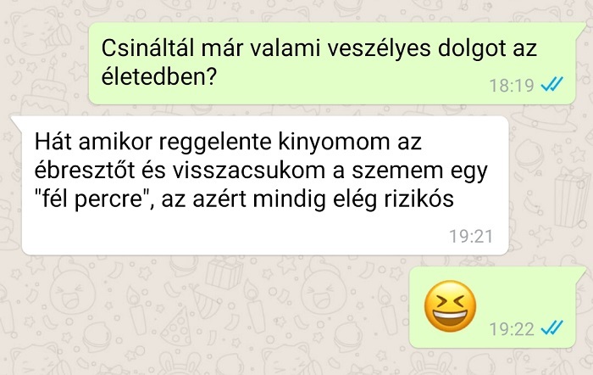Click the word "Csináltál" in the first message

(x=148, y=48)
